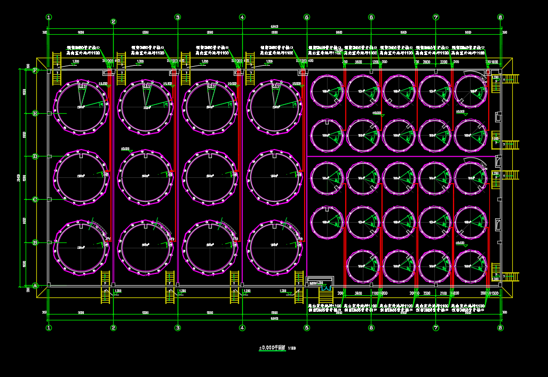Click axis bubble 7 above the plan

click(436, 17)
